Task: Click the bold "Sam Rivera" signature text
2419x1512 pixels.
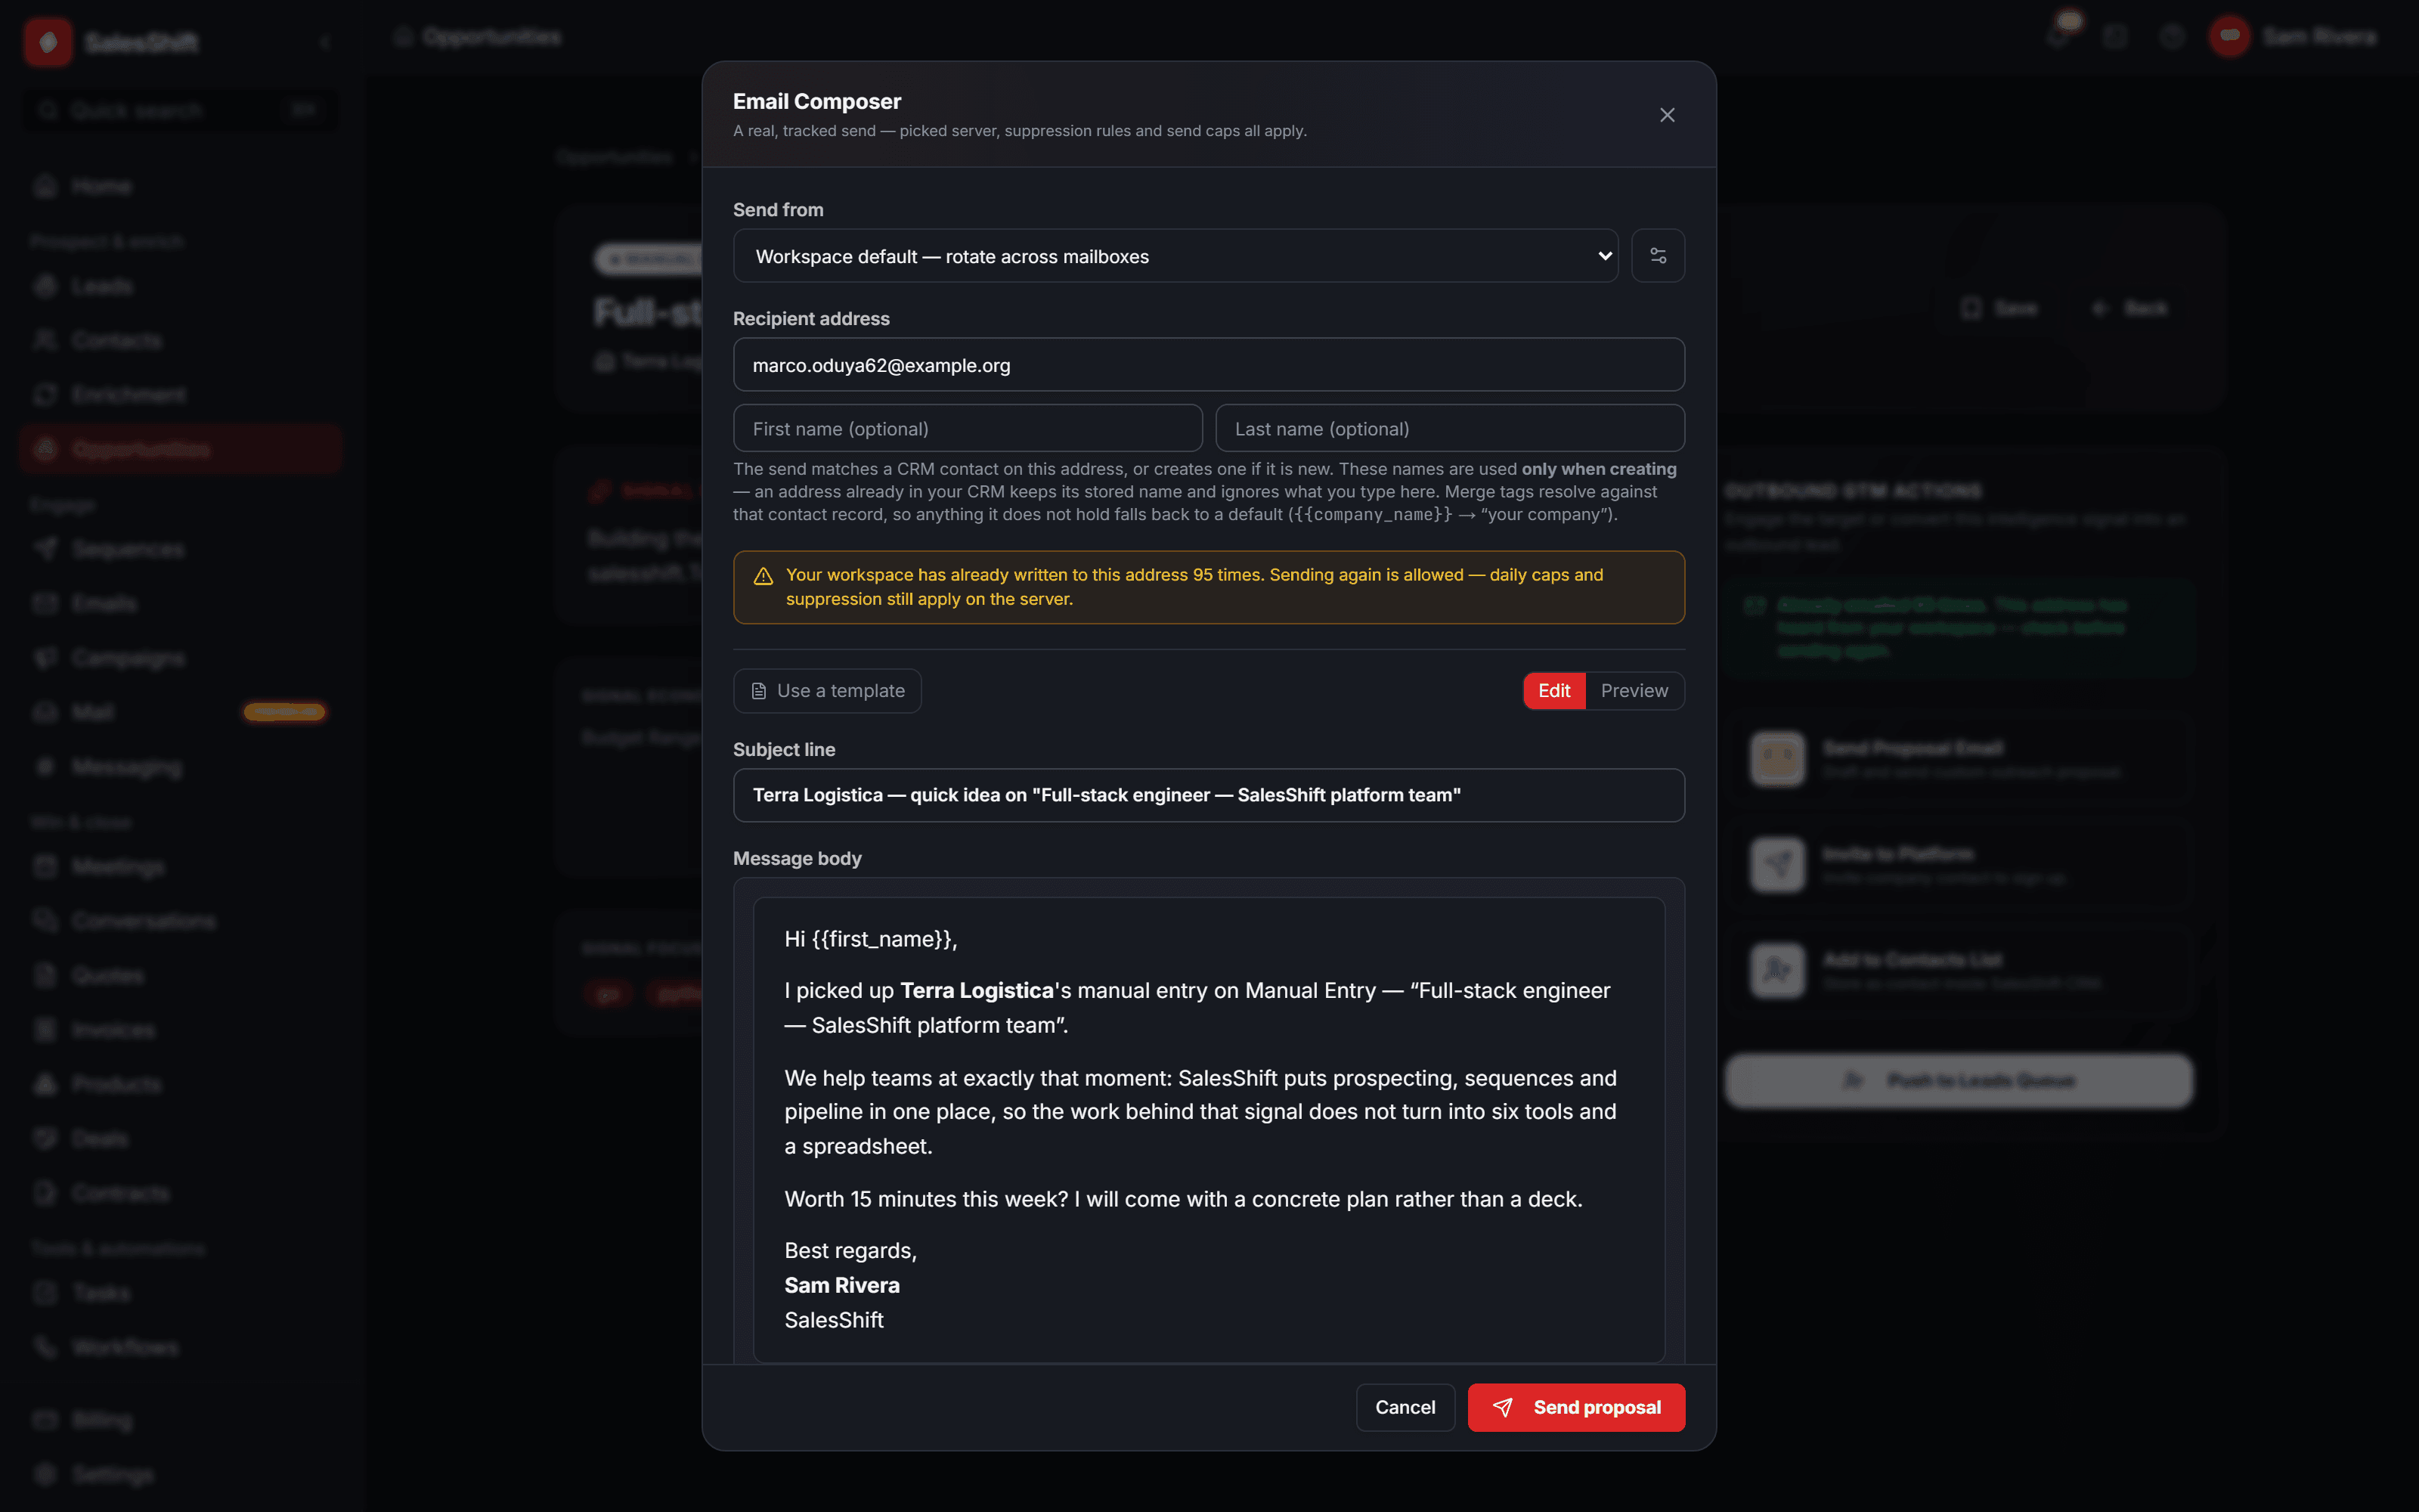Action: pyautogui.click(x=841, y=1285)
